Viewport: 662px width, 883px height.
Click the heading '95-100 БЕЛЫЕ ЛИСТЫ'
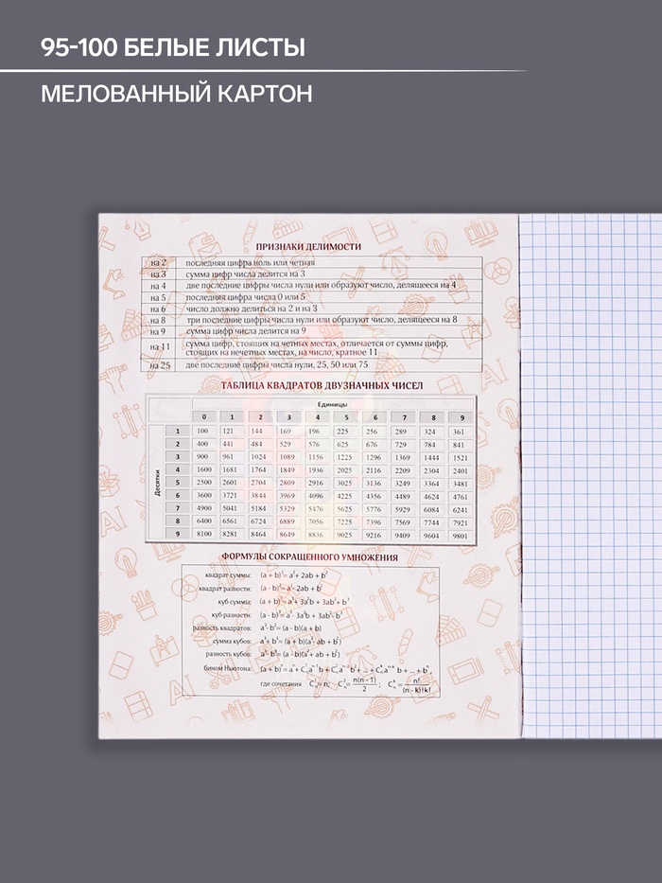[173, 47]
